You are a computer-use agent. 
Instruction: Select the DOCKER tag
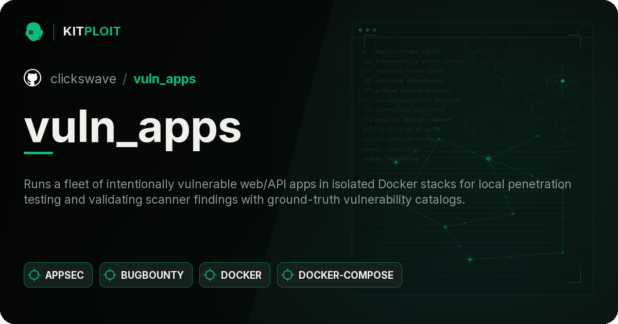(x=235, y=275)
